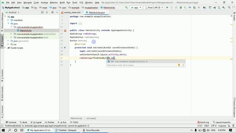
Task: Open Project panel settings gear
Action: 52,12
